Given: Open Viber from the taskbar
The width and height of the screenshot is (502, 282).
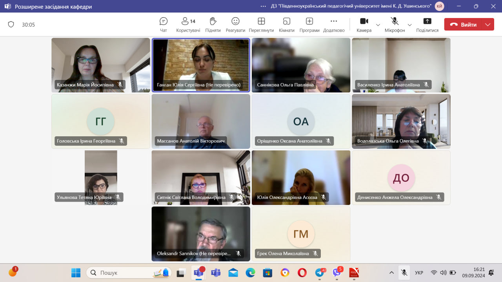Looking at the screenshot, I should 337,273.
